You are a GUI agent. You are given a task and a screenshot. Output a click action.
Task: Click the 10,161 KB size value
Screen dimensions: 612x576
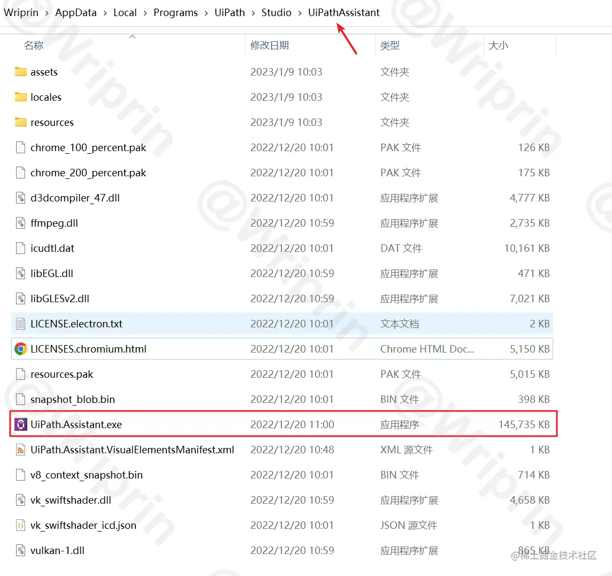pyautogui.click(x=527, y=248)
